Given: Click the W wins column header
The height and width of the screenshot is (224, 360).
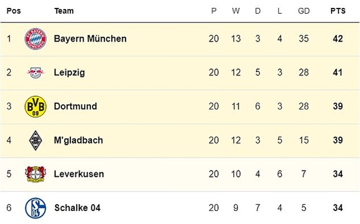Looking at the screenshot, I should pyautogui.click(x=235, y=10).
